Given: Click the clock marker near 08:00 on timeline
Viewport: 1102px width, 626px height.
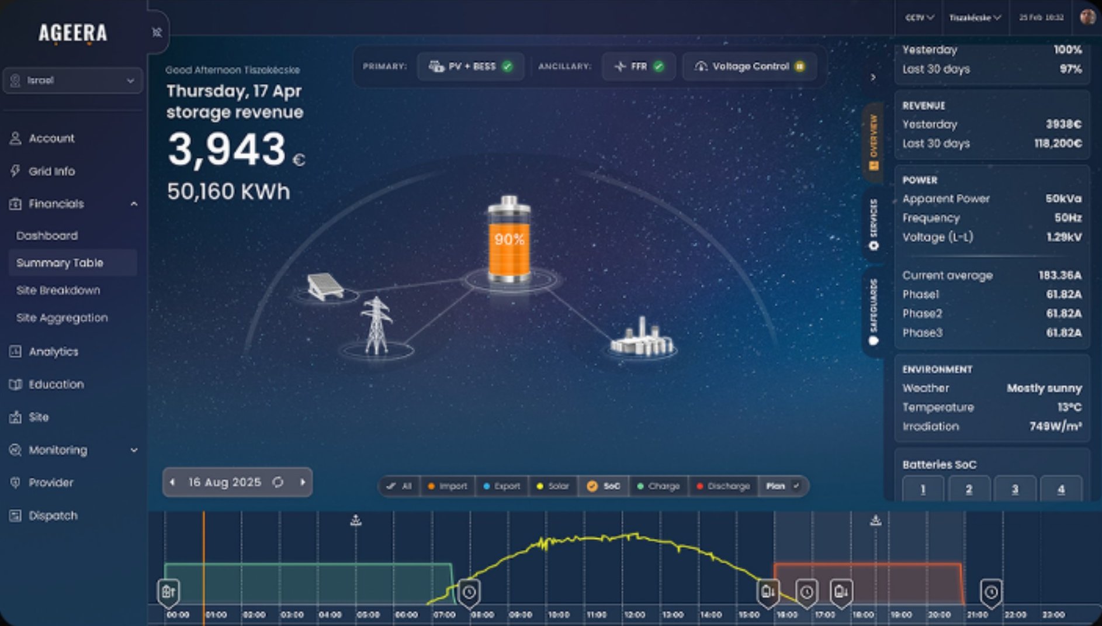Looking at the screenshot, I should [469, 593].
